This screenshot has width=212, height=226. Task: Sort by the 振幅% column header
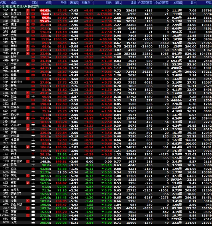tap(73, 3)
